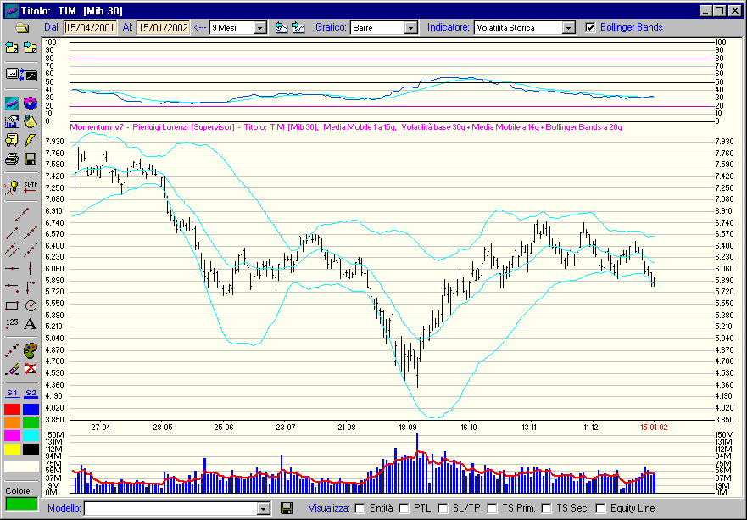The height and width of the screenshot is (520, 747).
Task: Enable the Entità checkbox
Action: point(360,509)
